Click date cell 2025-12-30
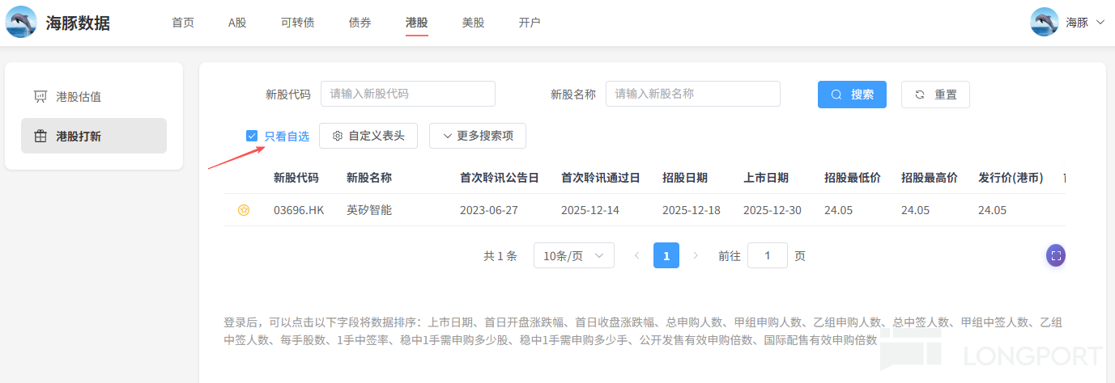The width and height of the screenshot is (1115, 383). [x=772, y=210]
